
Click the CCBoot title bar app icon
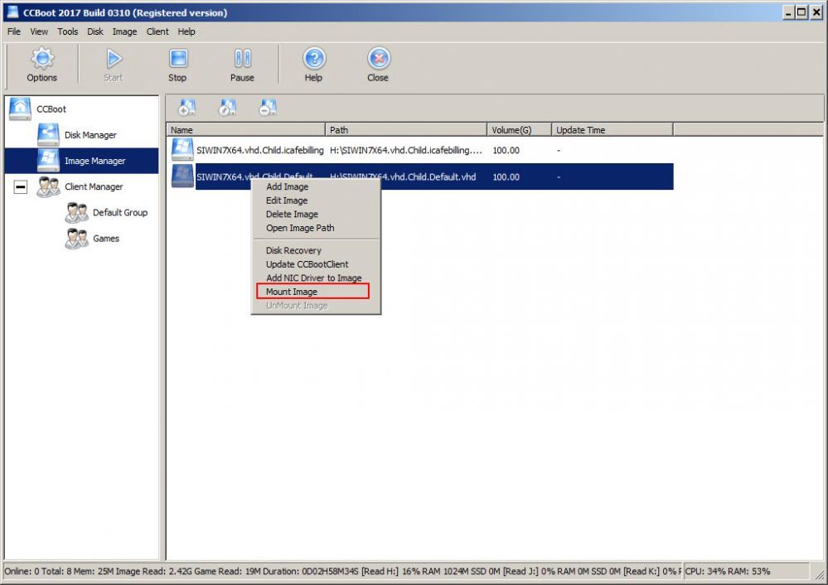(13, 12)
